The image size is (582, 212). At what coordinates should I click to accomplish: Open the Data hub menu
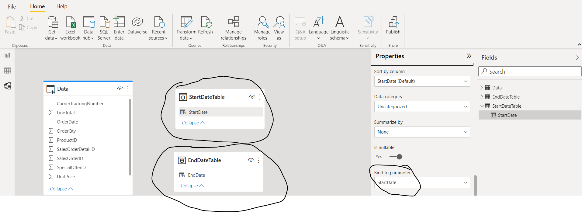[x=88, y=28]
